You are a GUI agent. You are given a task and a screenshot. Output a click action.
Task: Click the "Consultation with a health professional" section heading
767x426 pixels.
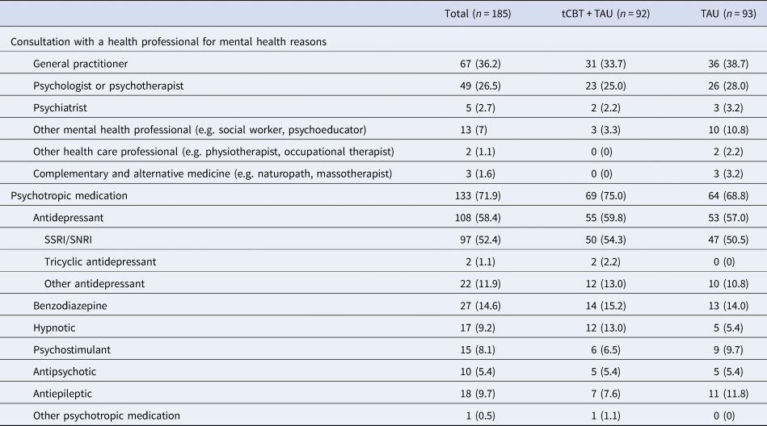168,42
